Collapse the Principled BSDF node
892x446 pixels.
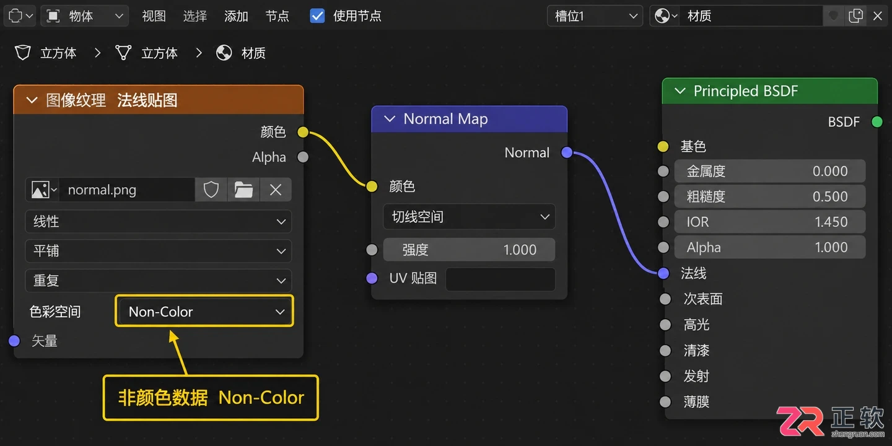pos(680,91)
